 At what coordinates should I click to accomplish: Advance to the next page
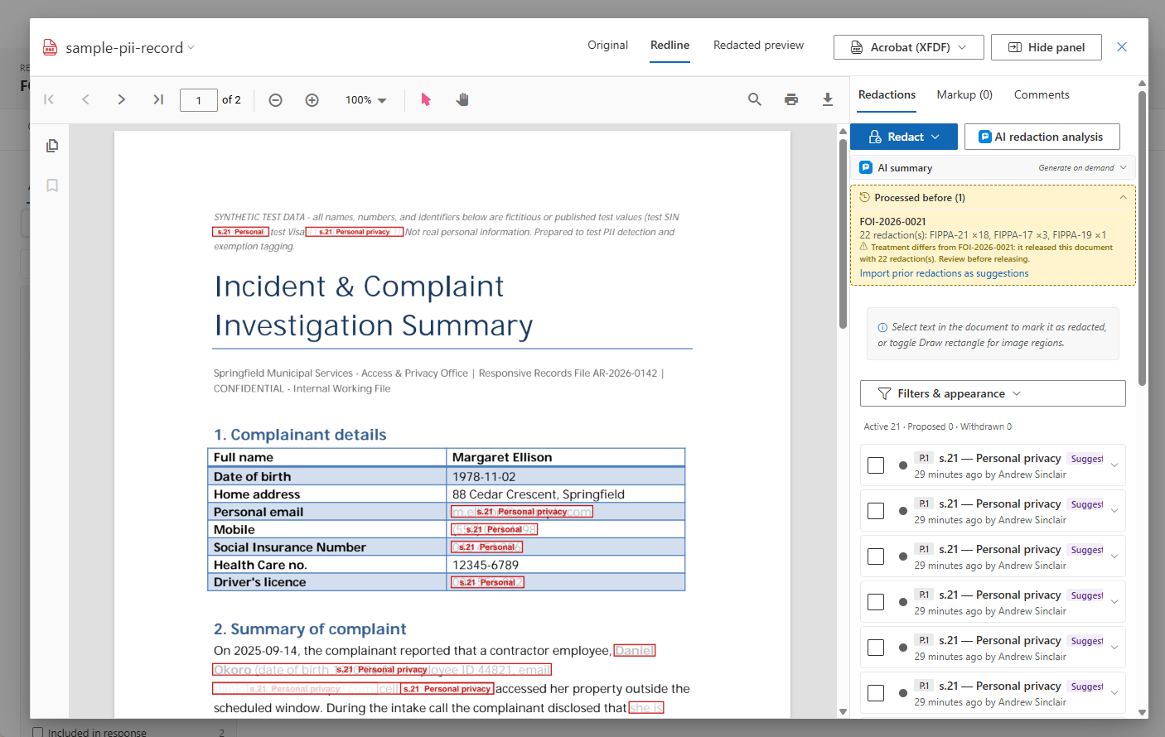coord(122,99)
